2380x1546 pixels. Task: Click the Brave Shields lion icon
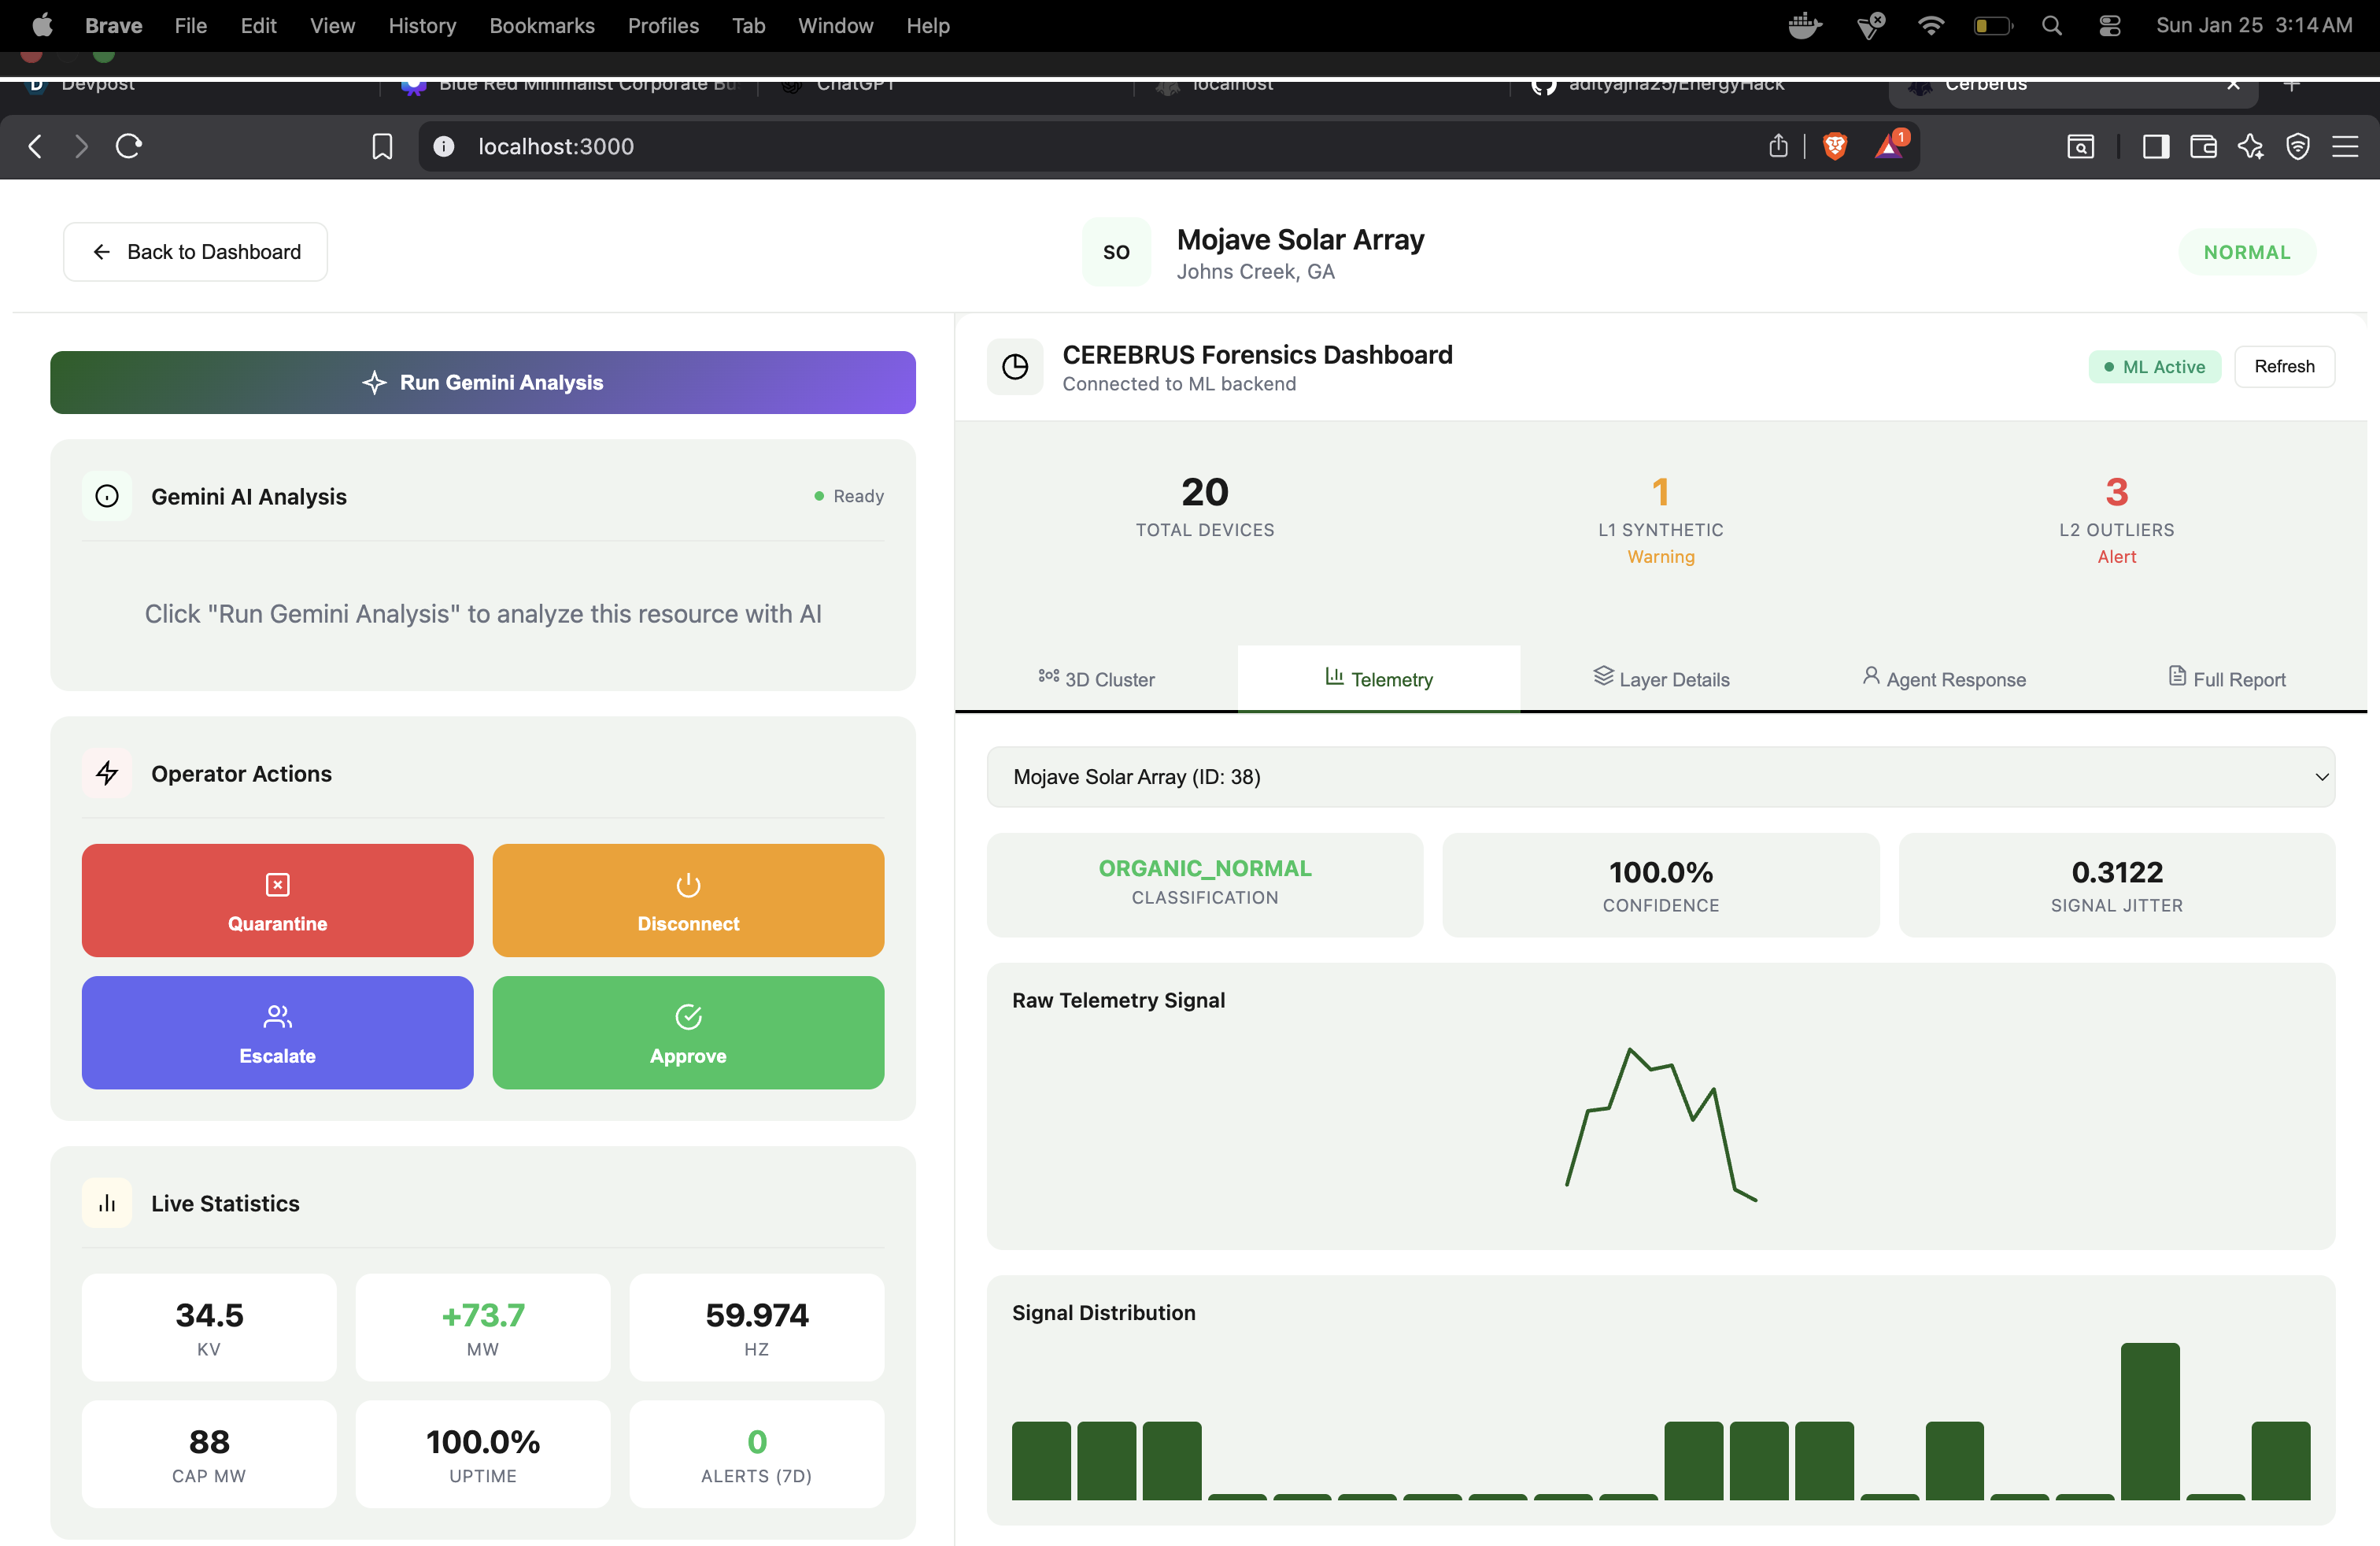[1834, 146]
